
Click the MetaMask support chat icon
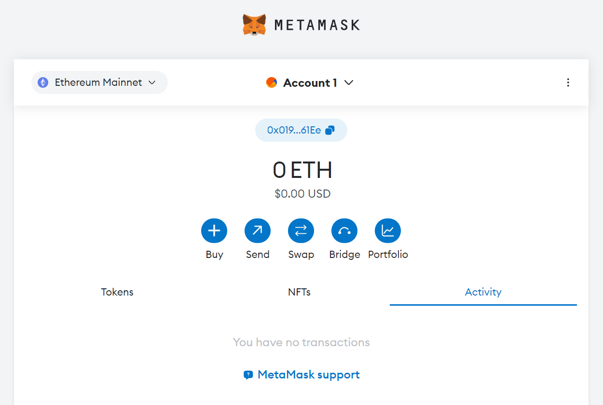(248, 375)
